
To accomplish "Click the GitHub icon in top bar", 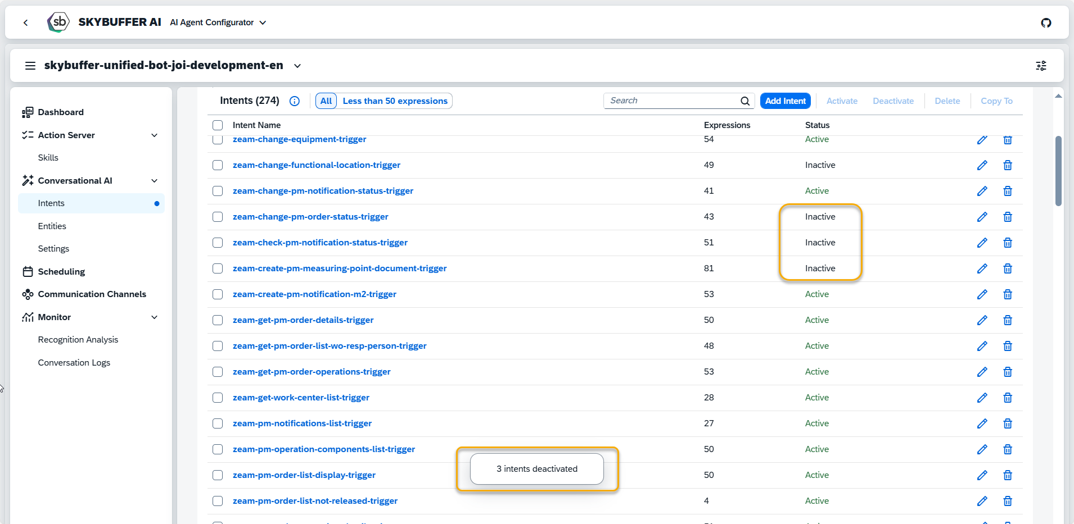I will 1046,22.
